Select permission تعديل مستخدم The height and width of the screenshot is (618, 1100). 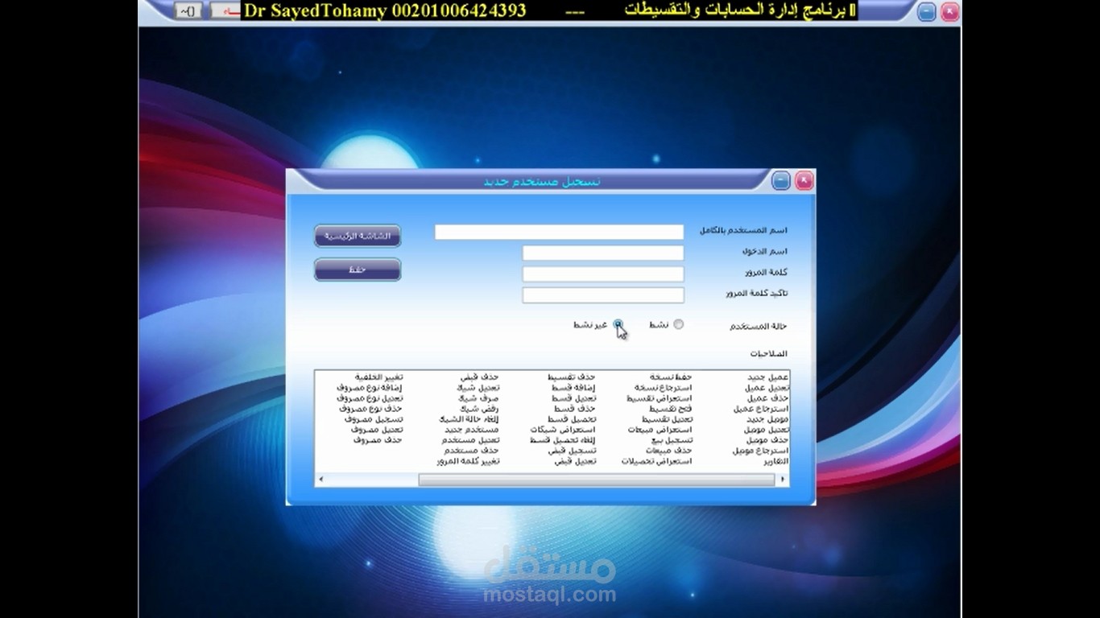[471, 440]
